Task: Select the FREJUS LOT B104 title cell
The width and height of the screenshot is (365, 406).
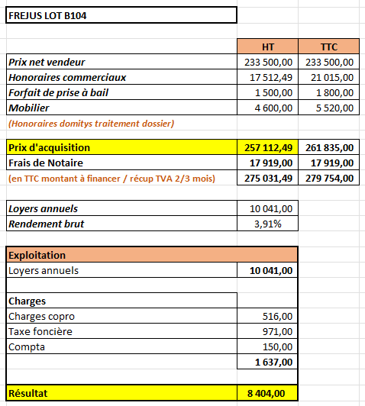Action: 121,15
